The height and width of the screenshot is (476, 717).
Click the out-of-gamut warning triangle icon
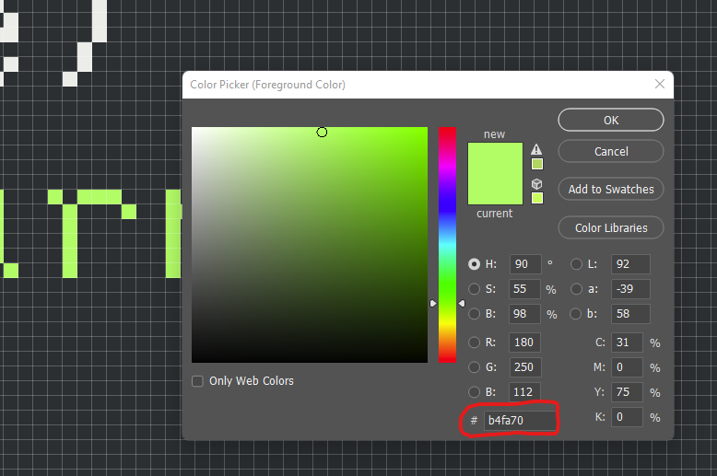coord(537,149)
